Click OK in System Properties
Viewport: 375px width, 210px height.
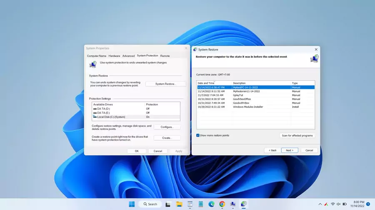tap(137, 151)
